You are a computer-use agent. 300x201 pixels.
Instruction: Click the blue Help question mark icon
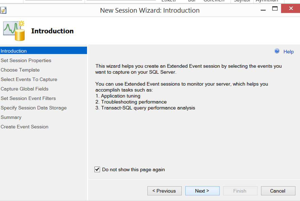(277, 51)
